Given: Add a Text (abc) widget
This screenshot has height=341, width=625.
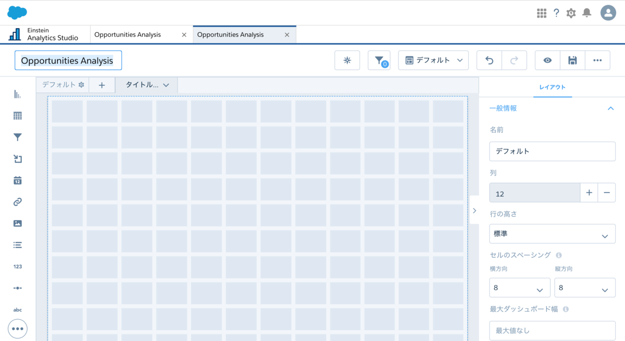Looking at the screenshot, I should 18,310.
